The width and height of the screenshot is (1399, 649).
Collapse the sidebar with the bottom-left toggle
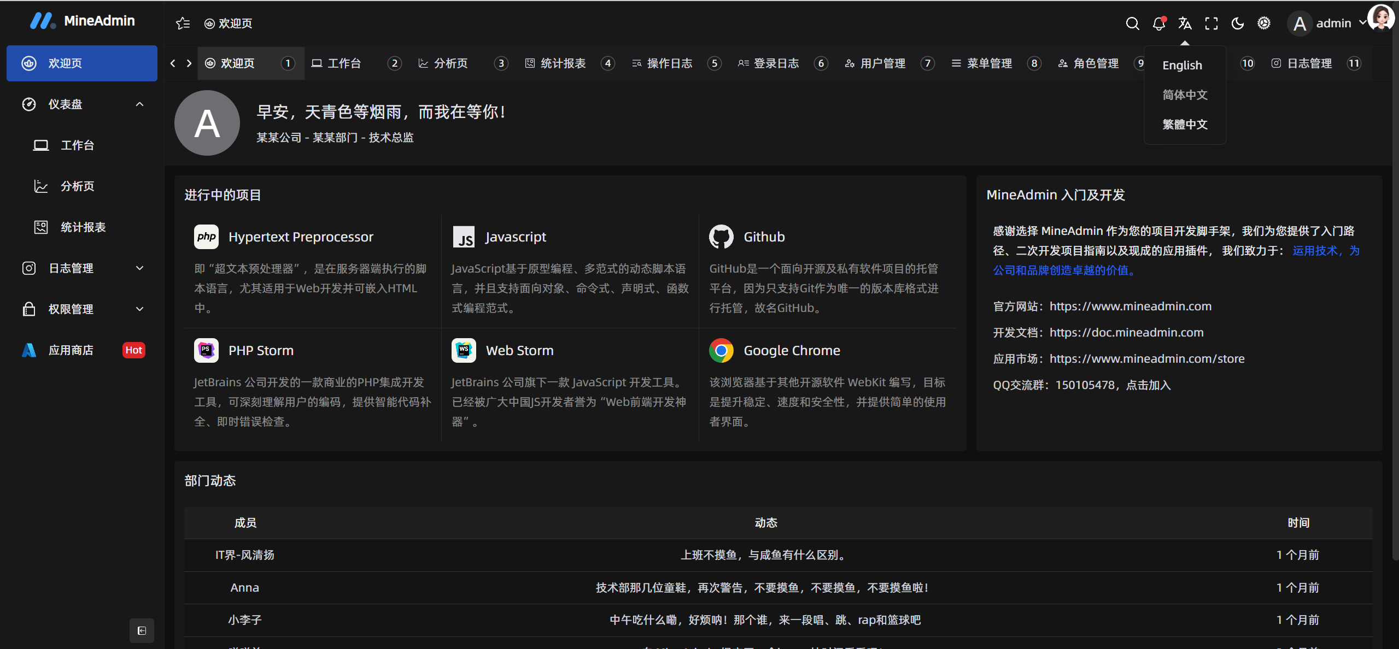coord(142,631)
